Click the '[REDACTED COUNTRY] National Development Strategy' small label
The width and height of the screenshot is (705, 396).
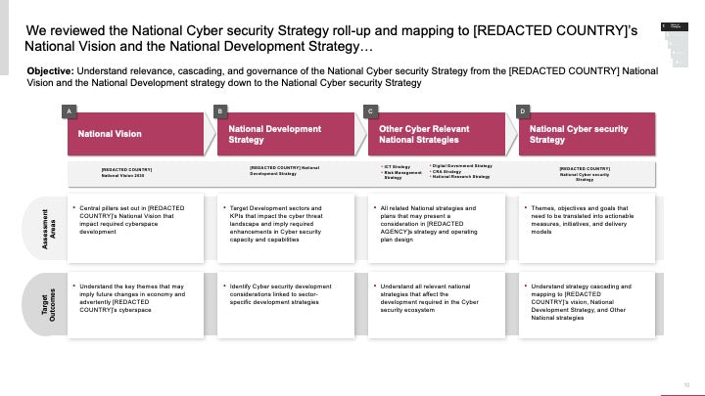pos(284,170)
